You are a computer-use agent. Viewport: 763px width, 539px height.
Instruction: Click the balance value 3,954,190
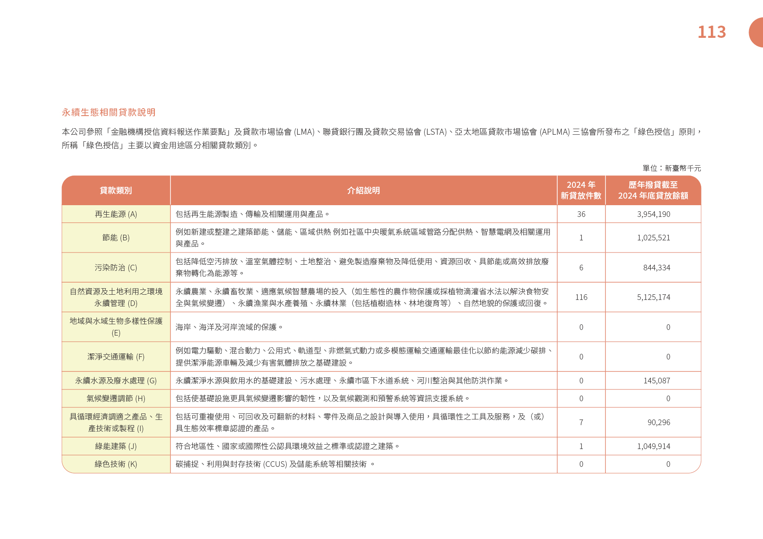[654, 214]
